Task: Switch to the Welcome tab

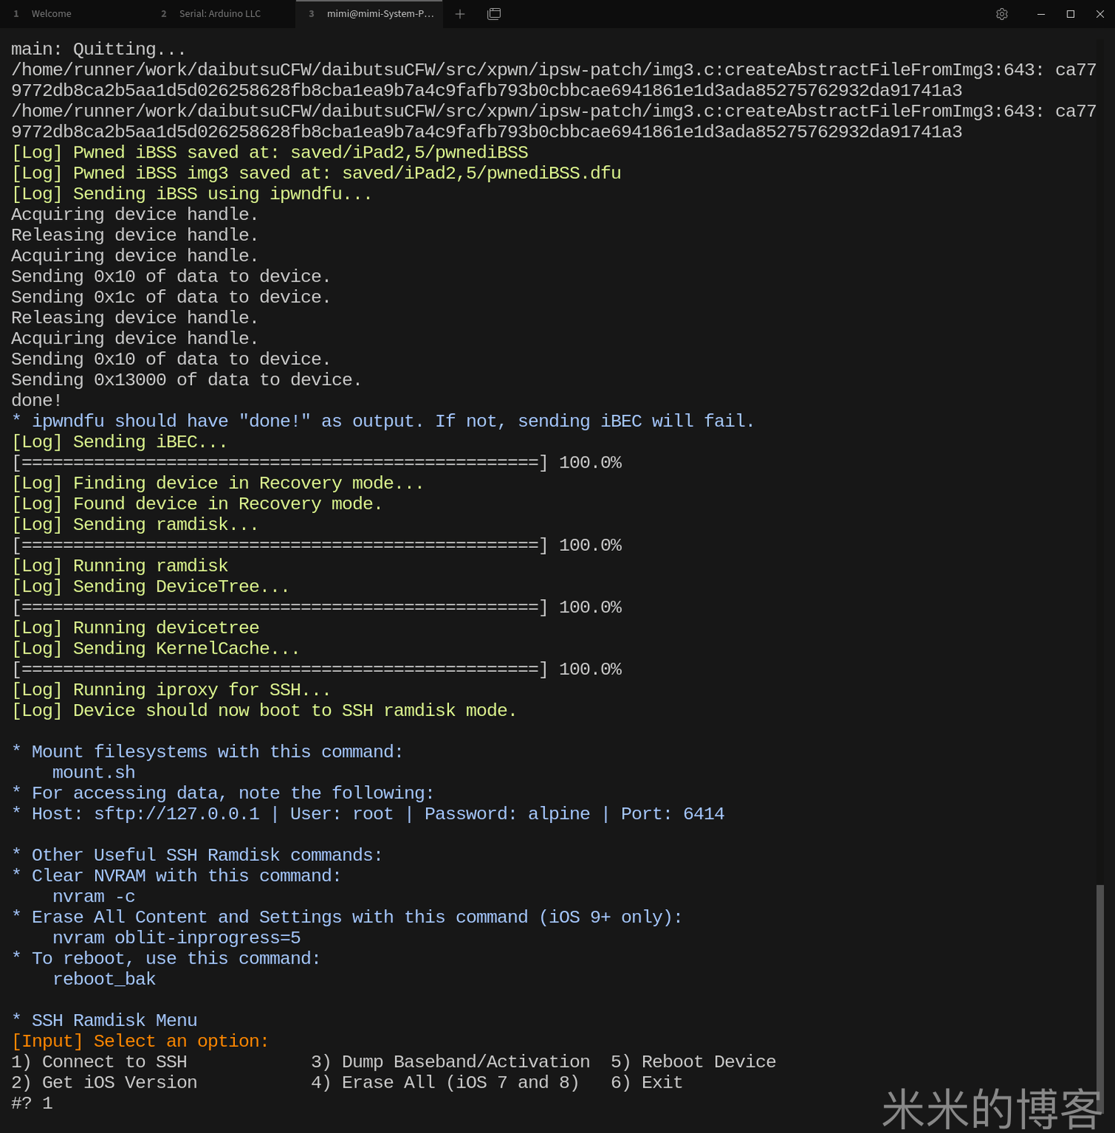Action: point(51,14)
